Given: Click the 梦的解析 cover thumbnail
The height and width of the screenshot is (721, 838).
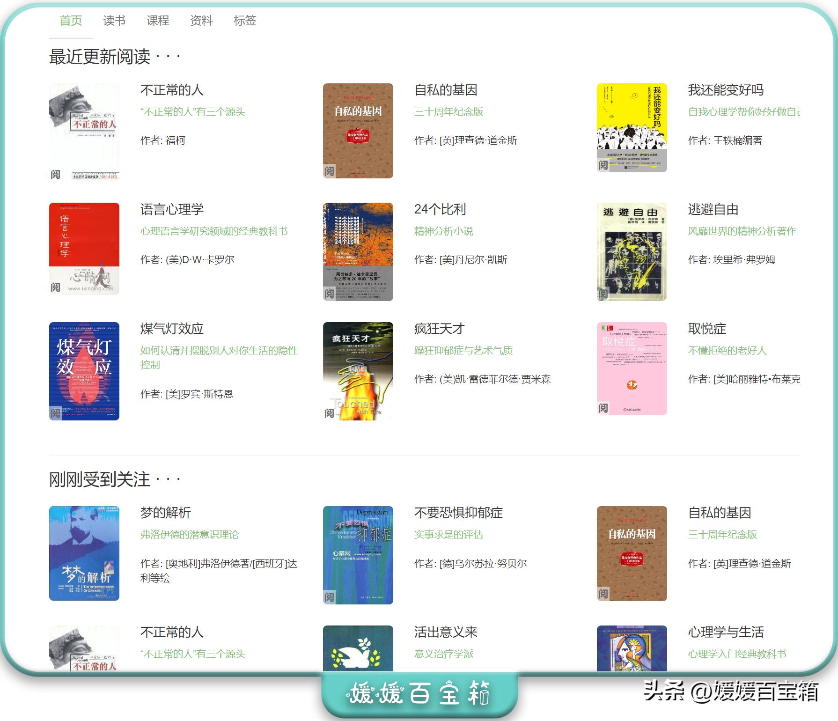Looking at the screenshot, I should 84,553.
